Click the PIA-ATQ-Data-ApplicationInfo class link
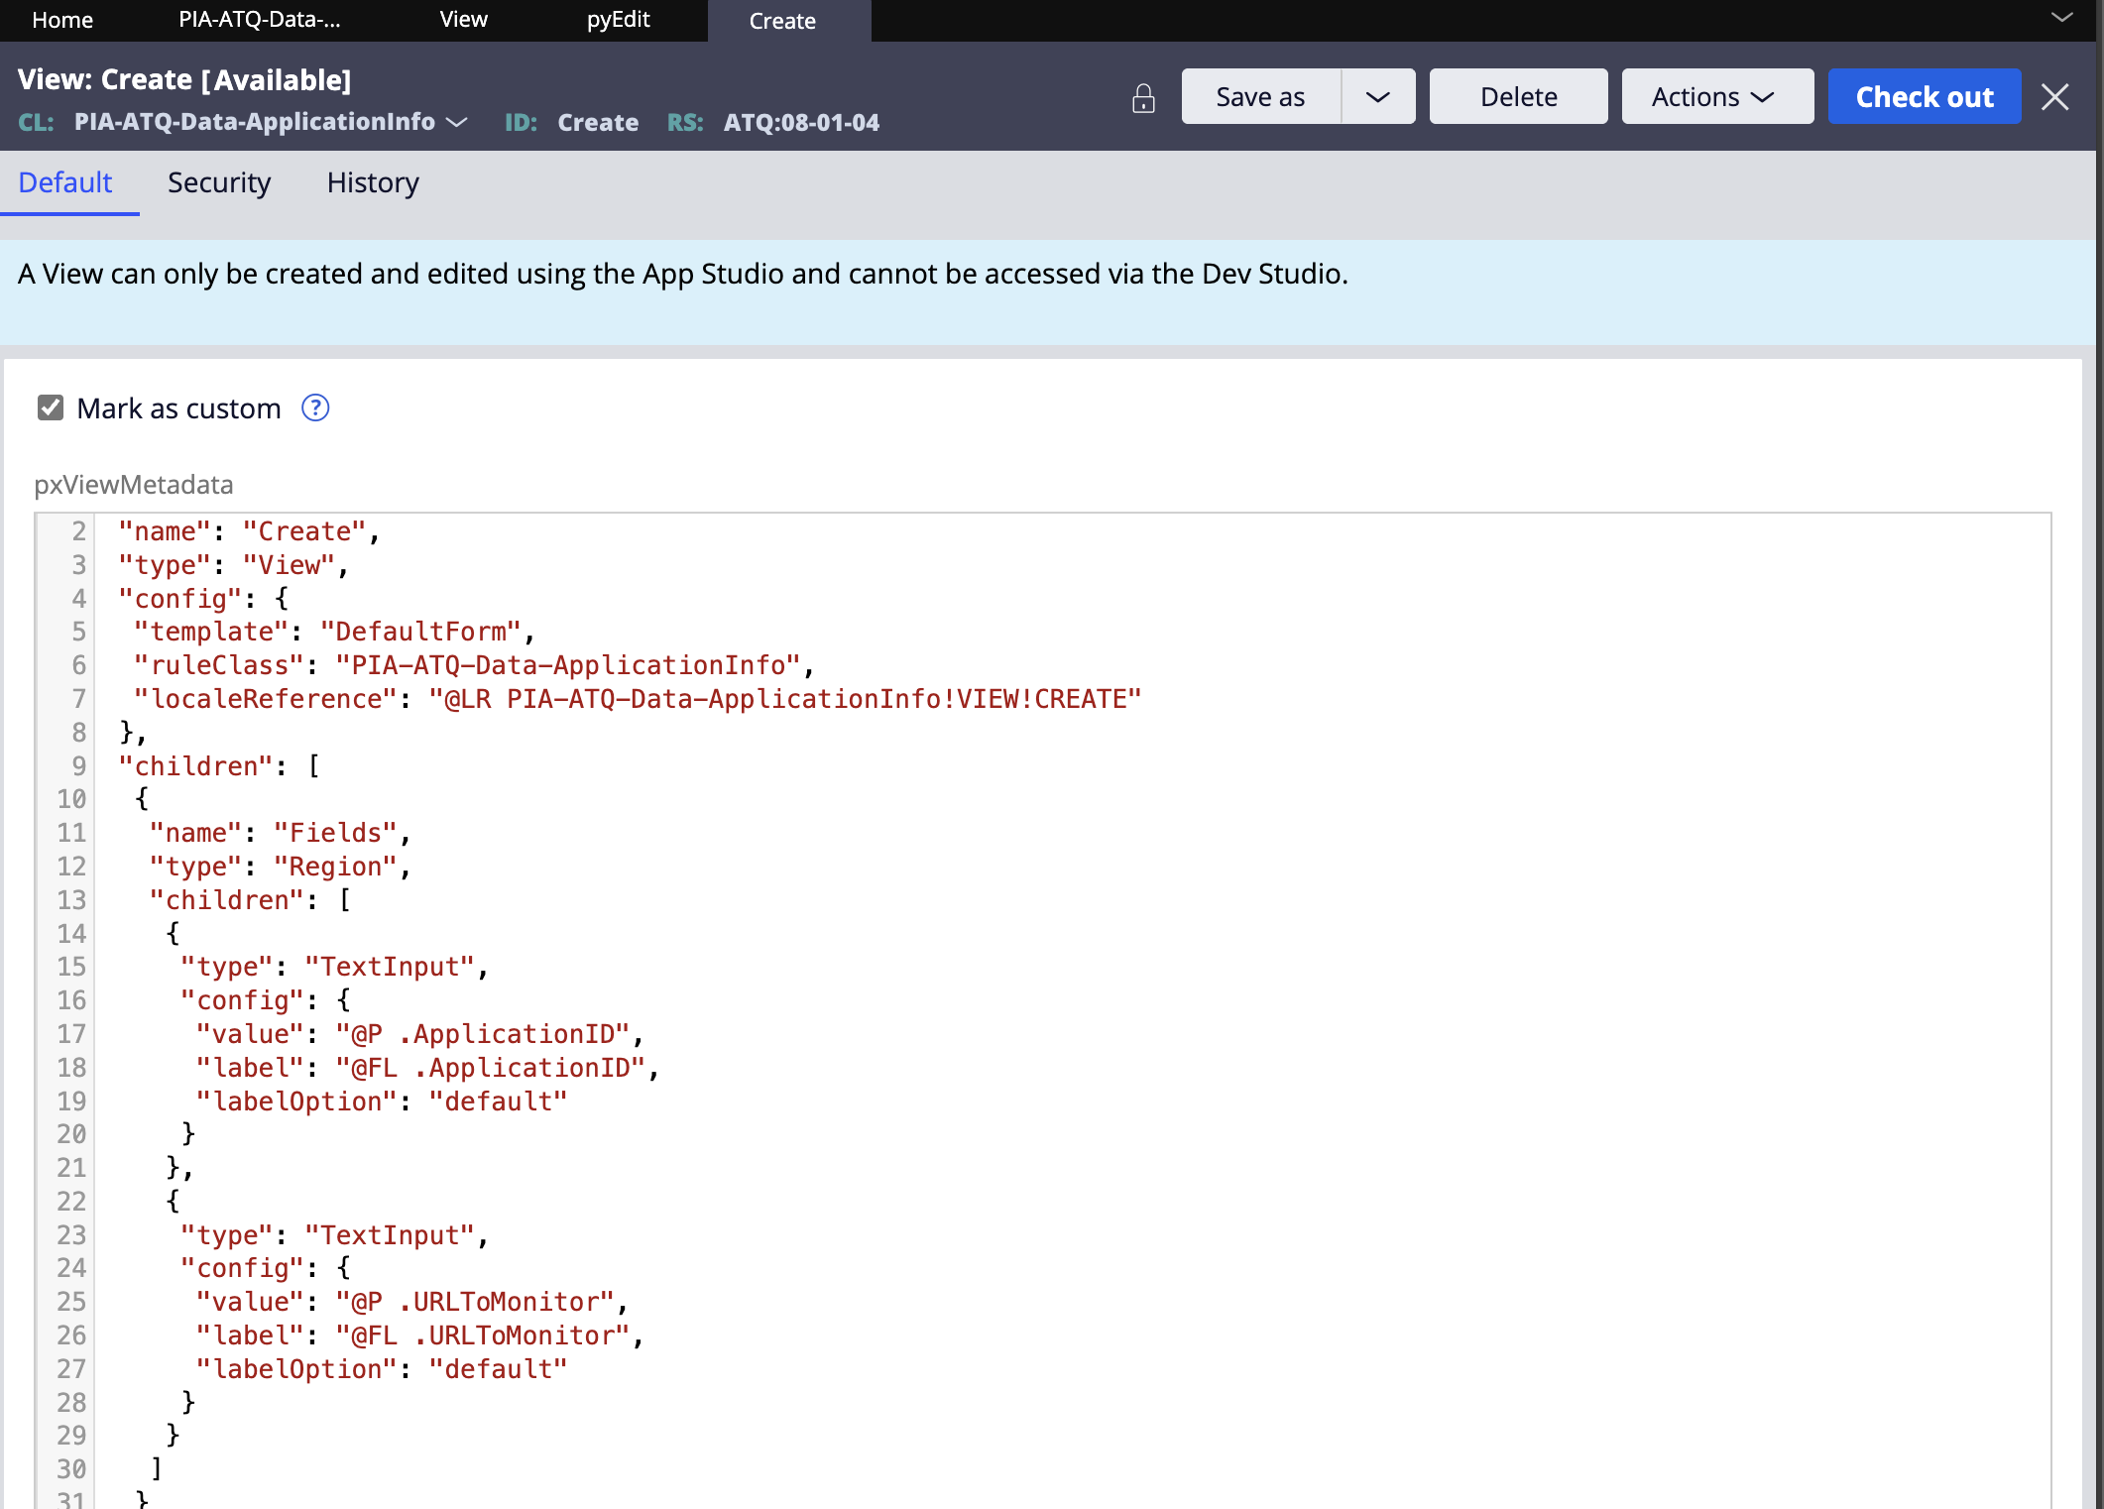 (x=255, y=122)
